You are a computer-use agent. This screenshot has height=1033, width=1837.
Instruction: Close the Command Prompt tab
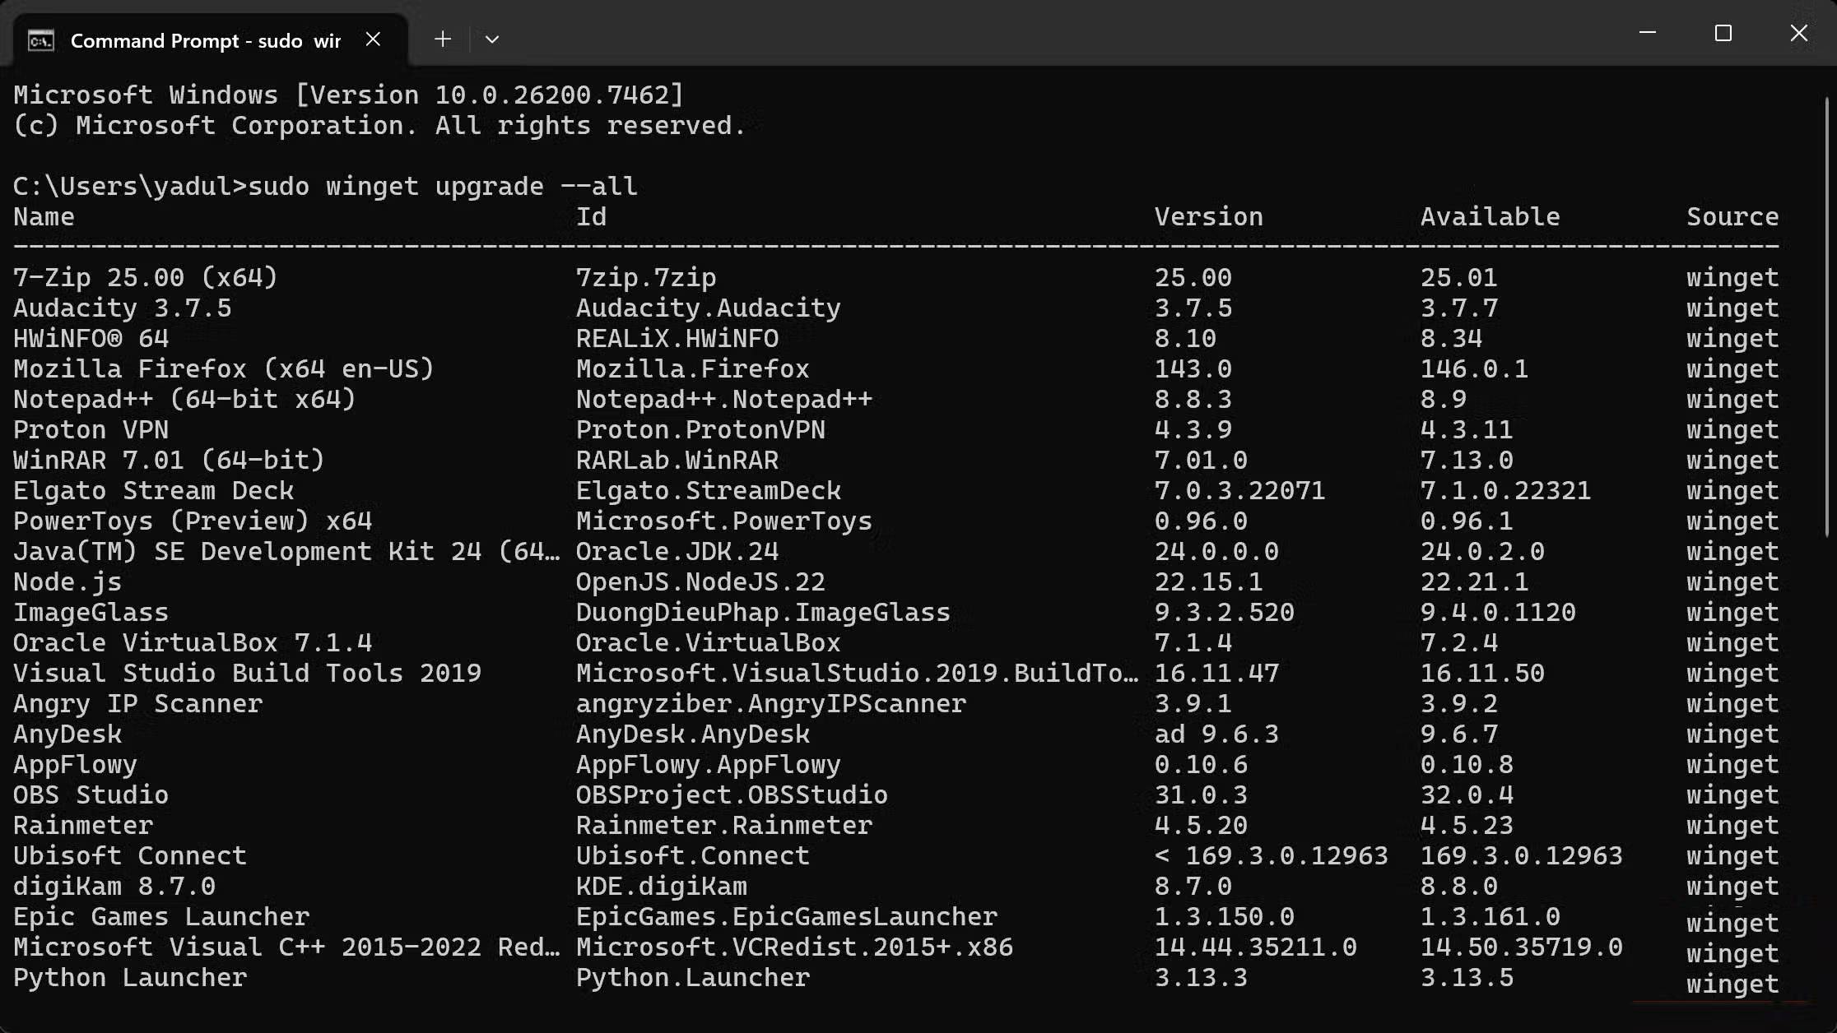pos(373,39)
